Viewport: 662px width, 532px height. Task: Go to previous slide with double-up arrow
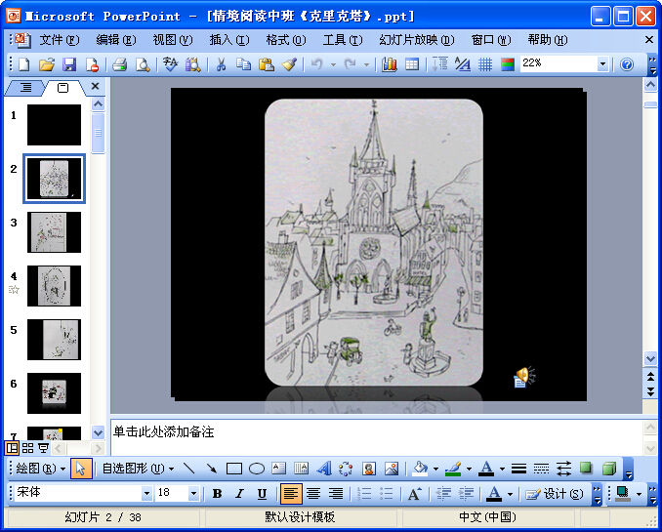click(650, 376)
